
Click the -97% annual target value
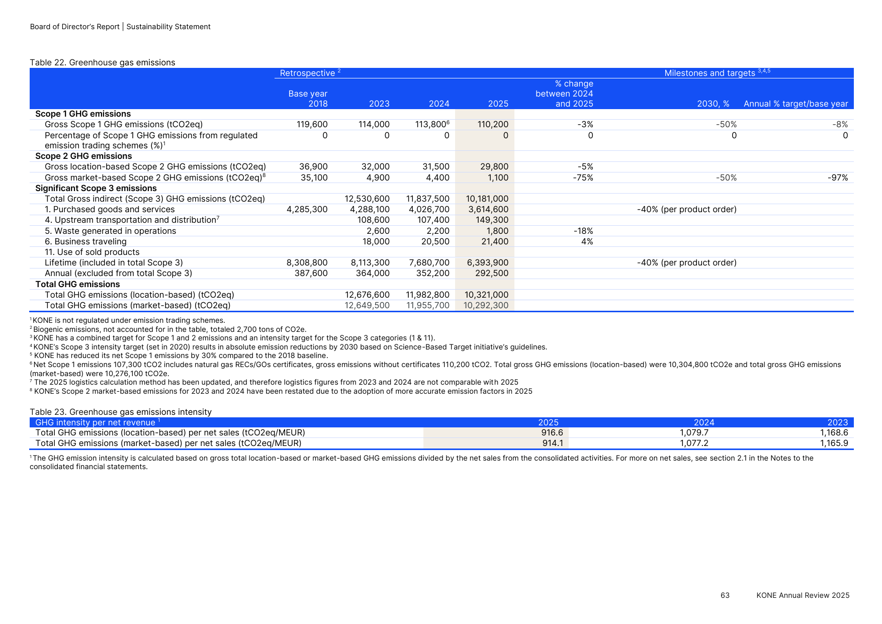[x=838, y=177]
